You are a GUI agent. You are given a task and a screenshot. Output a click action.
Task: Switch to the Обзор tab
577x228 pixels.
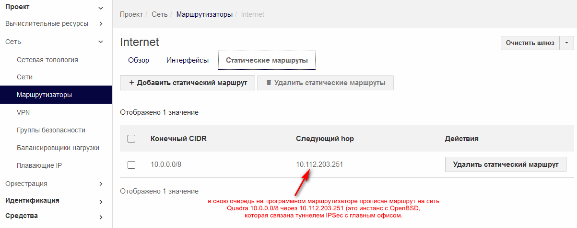pyautogui.click(x=139, y=60)
